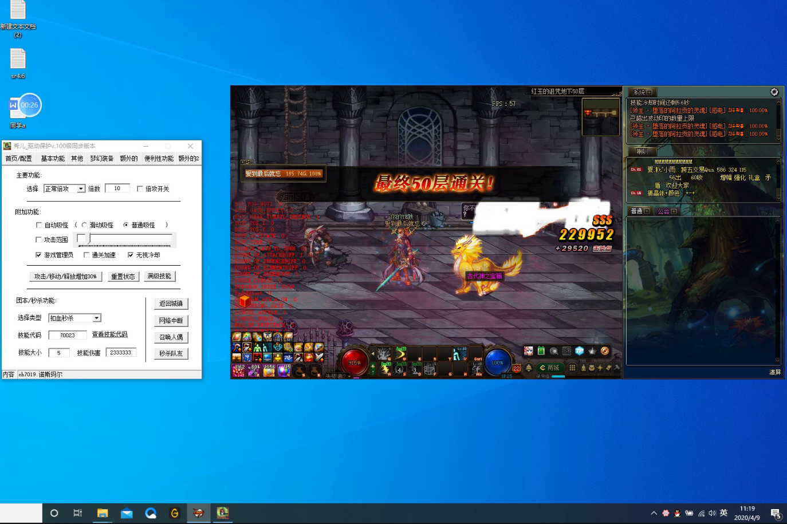Enable the 攻击范围 checkbox
This screenshot has width=787, height=524.
click(39, 240)
